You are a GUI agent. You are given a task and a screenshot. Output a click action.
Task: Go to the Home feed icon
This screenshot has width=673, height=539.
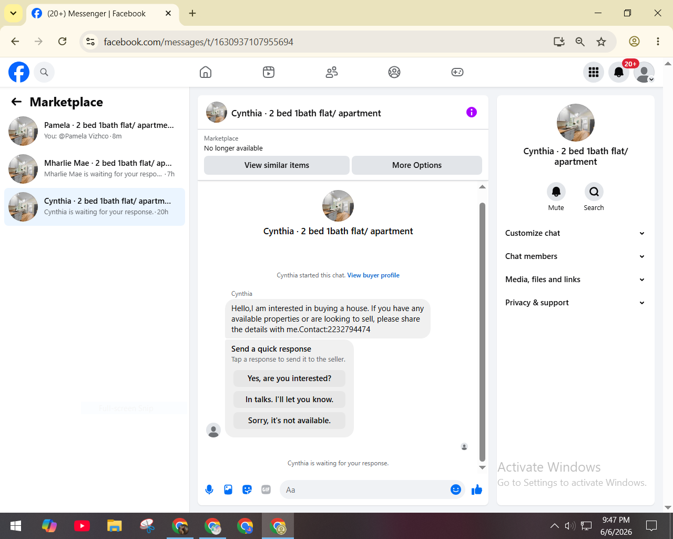pyautogui.click(x=206, y=72)
